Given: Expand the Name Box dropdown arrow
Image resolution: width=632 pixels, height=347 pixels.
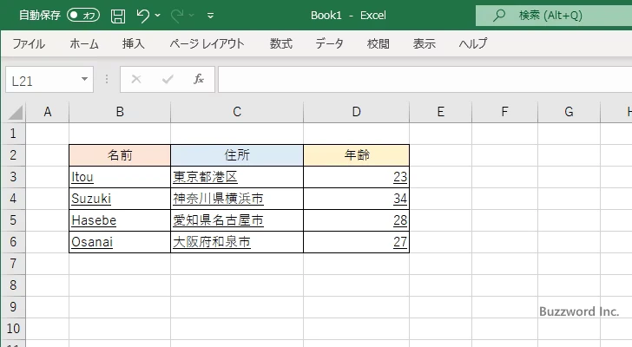Looking at the screenshot, I should pyautogui.click(x=84, y=79).
